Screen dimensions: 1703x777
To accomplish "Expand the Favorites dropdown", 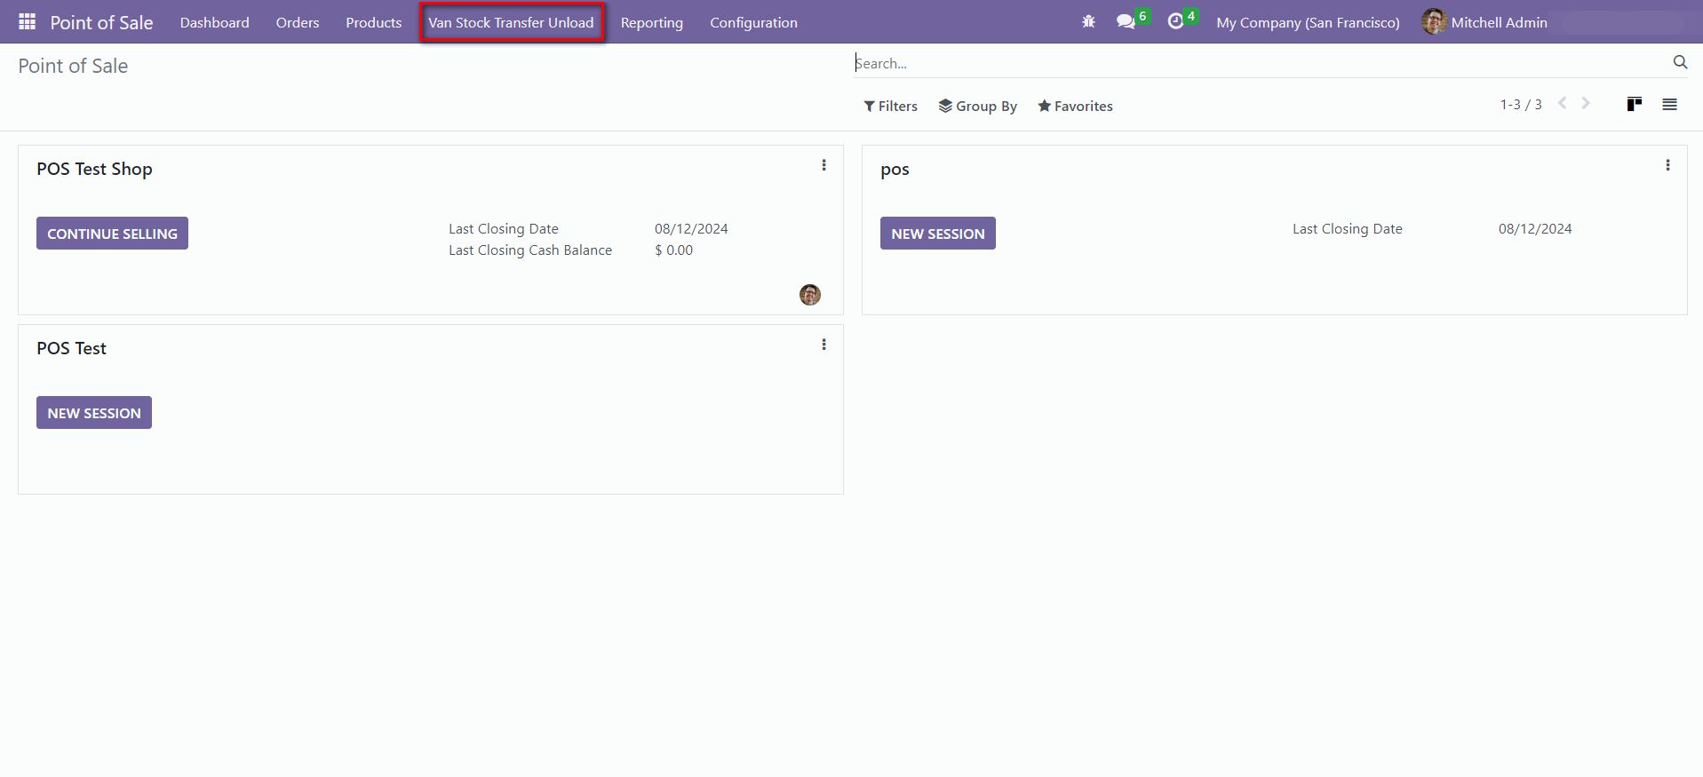I will (x=1075, y=106).
